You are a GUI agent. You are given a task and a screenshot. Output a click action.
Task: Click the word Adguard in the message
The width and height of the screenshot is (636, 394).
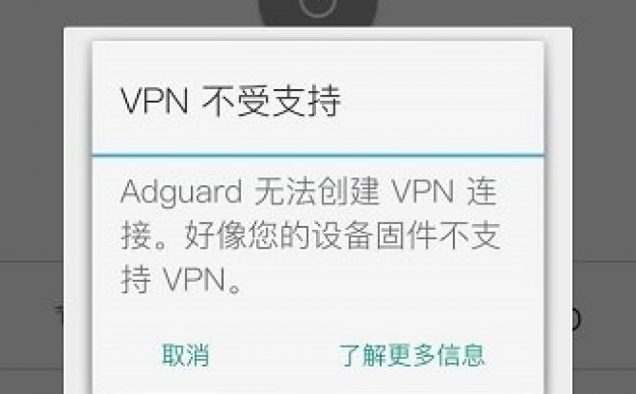[x=181, y=192]
